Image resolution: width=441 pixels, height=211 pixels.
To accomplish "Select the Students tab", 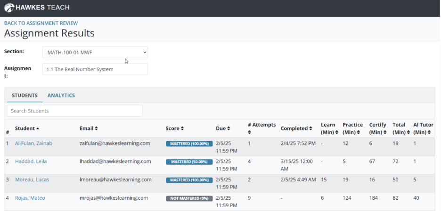I will click(24, 95).
